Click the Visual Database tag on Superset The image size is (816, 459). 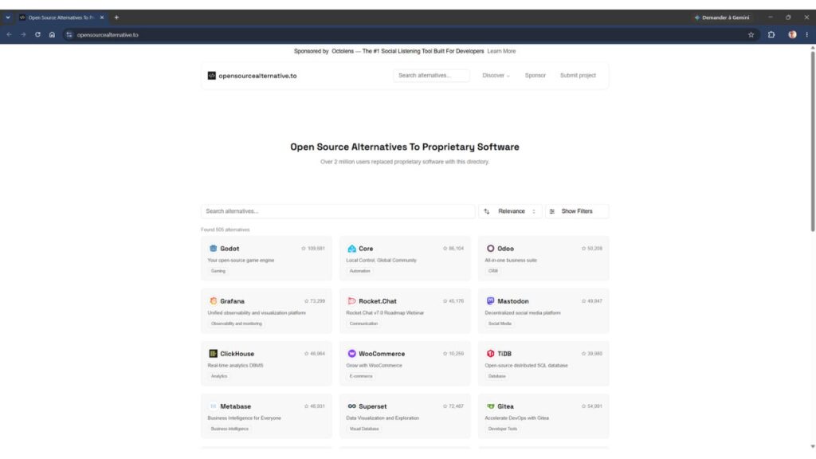pyautogui.click(x=363, y=429)
